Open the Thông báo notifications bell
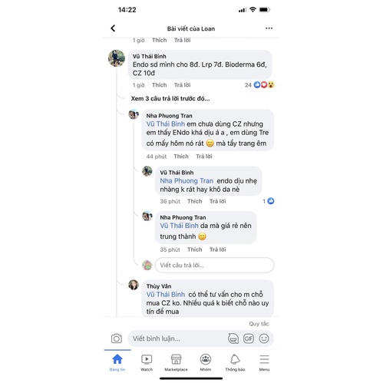This screenshot has height=383, width=383. (235, 362)
